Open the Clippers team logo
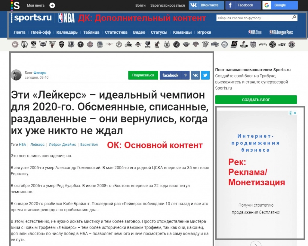Viewport: 308px width, 246px height. 128,44
